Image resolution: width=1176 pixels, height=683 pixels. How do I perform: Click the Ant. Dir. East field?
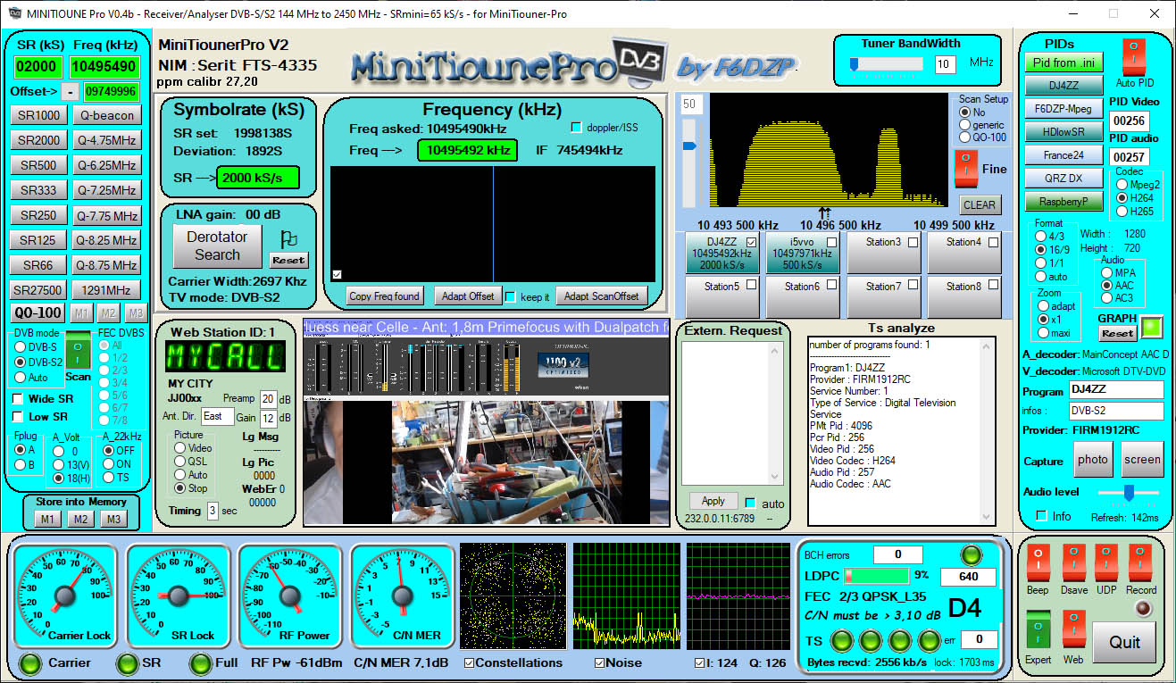click(218, 416)
